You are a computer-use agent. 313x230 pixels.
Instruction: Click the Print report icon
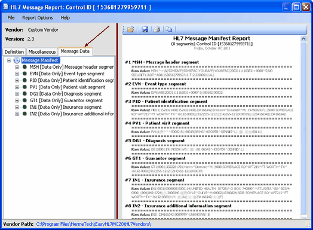pyautogui.click(x=156, y=29)
